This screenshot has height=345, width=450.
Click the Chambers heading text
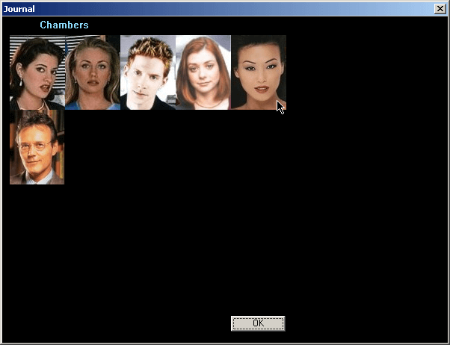tap(64, 25)
